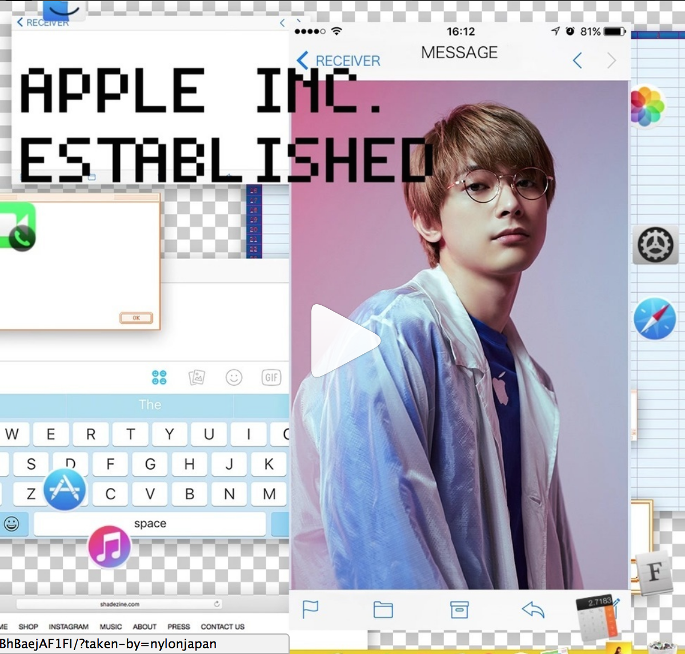Tap the H key
685x654 pixels.
point(189,464)
